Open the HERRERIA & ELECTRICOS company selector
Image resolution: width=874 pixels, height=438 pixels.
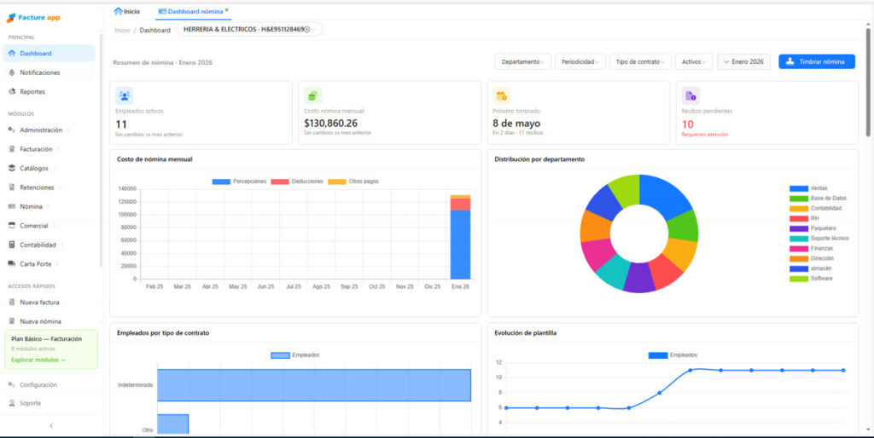tap(249, 30)
